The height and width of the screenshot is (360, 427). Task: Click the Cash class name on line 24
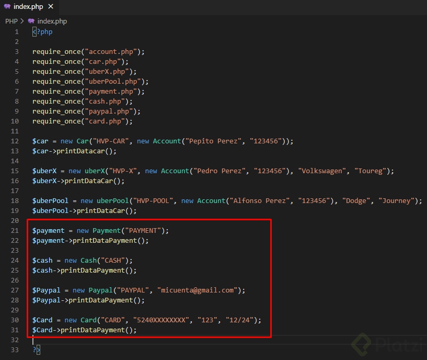(x=89, y=261)
